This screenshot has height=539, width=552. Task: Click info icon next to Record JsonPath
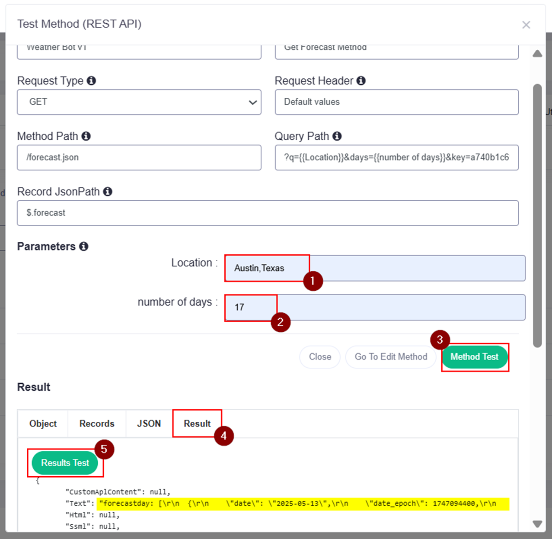pos(108,192)
